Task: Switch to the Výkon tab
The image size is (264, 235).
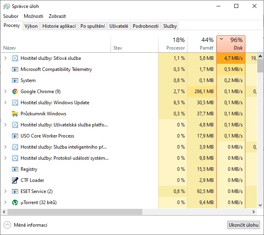Action: click(31, 26)
